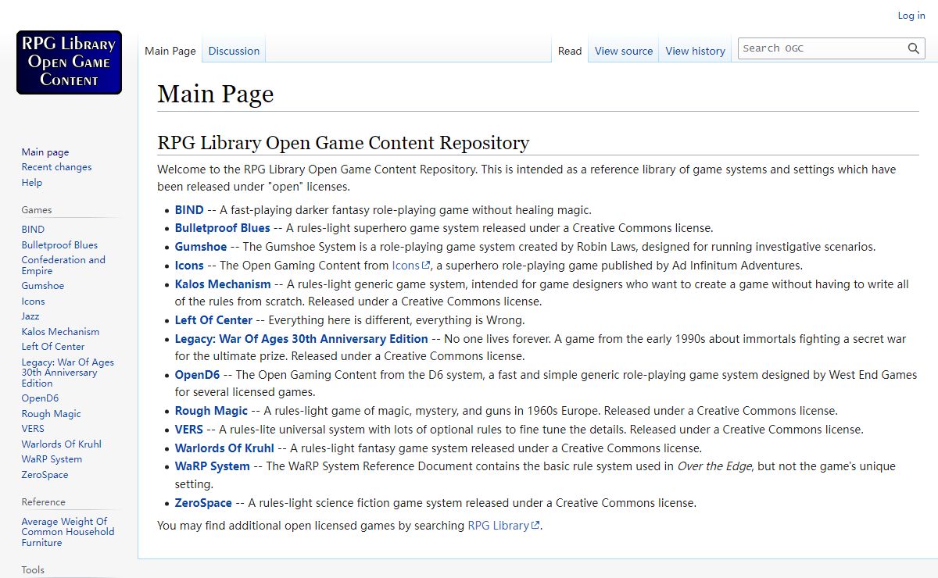Open the bold Bulletproof Blues article link
The image size is (938, 578).
point(223,228)
